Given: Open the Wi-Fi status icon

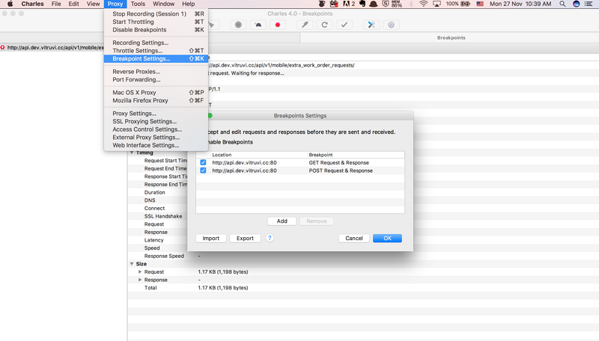Looking at the screenshot, I should pos(423,4).
